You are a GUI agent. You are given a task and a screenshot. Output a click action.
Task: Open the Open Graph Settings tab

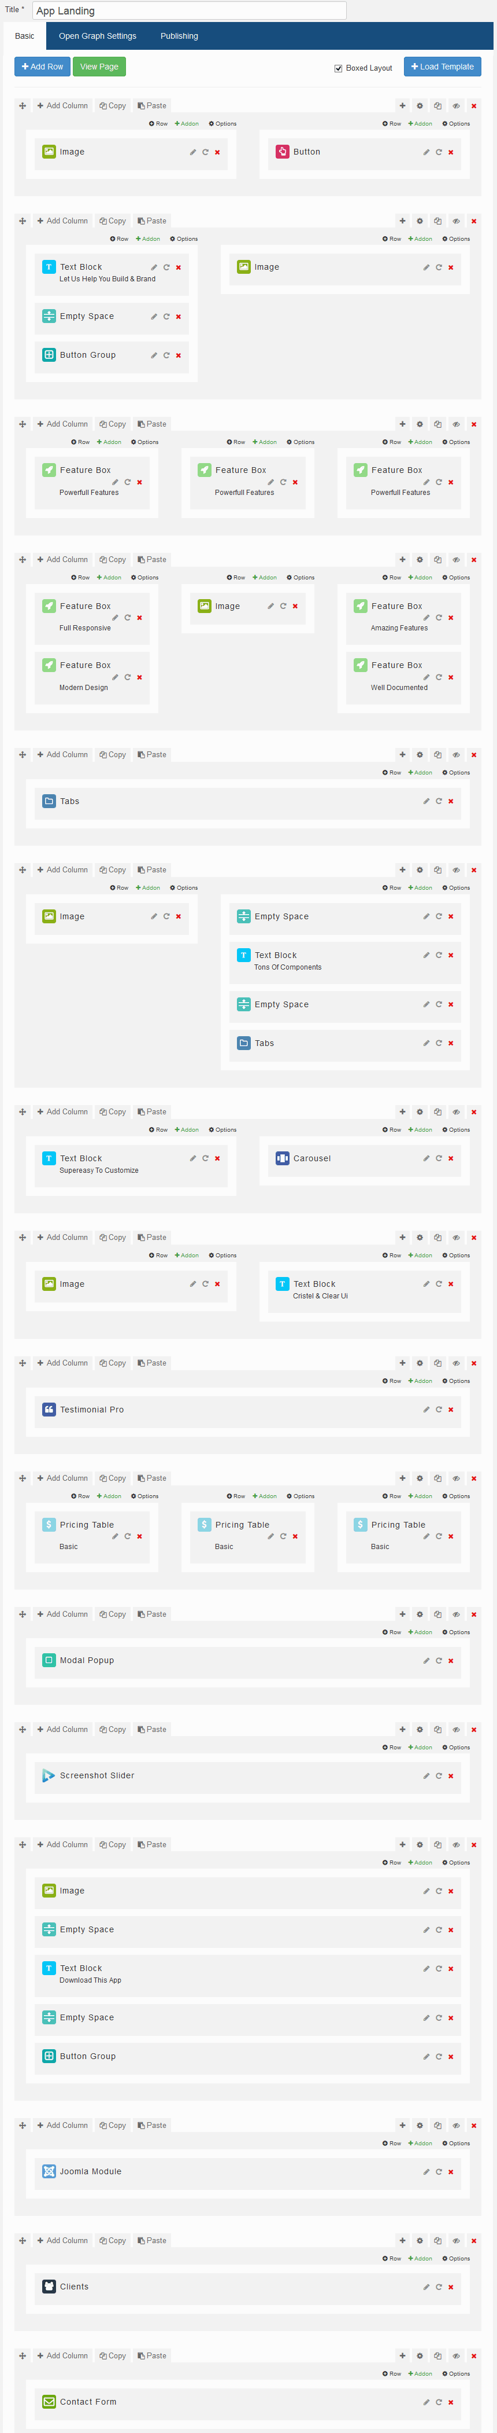[x=97, y=36]
